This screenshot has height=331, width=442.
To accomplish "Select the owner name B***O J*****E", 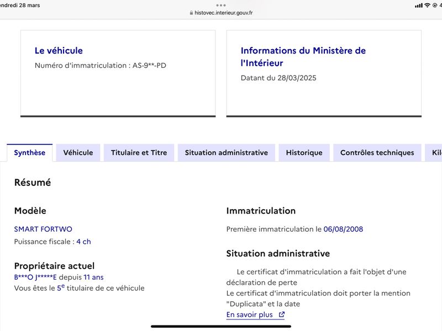I will click(35, 277).
